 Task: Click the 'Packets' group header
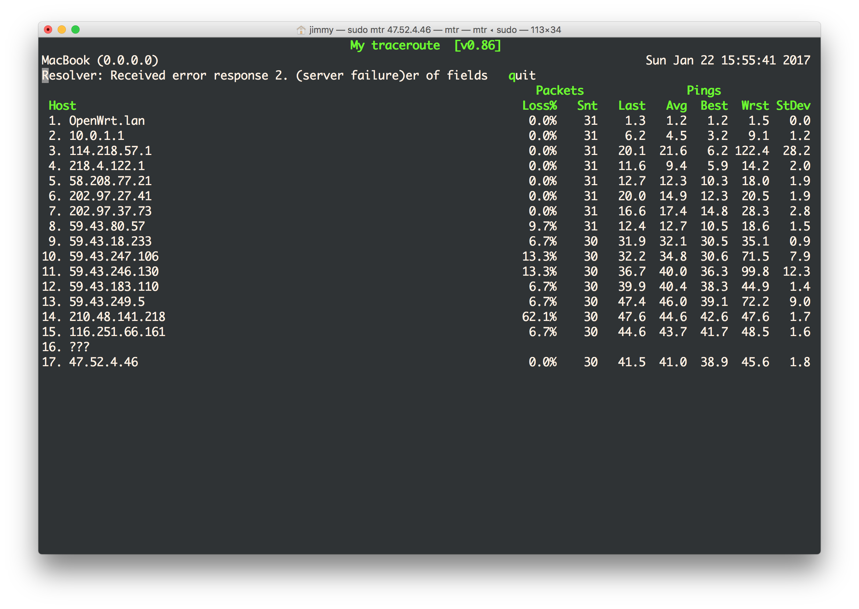point(559,91)
